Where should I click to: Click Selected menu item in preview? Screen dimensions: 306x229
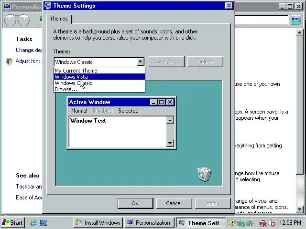[x=128, y=111]
